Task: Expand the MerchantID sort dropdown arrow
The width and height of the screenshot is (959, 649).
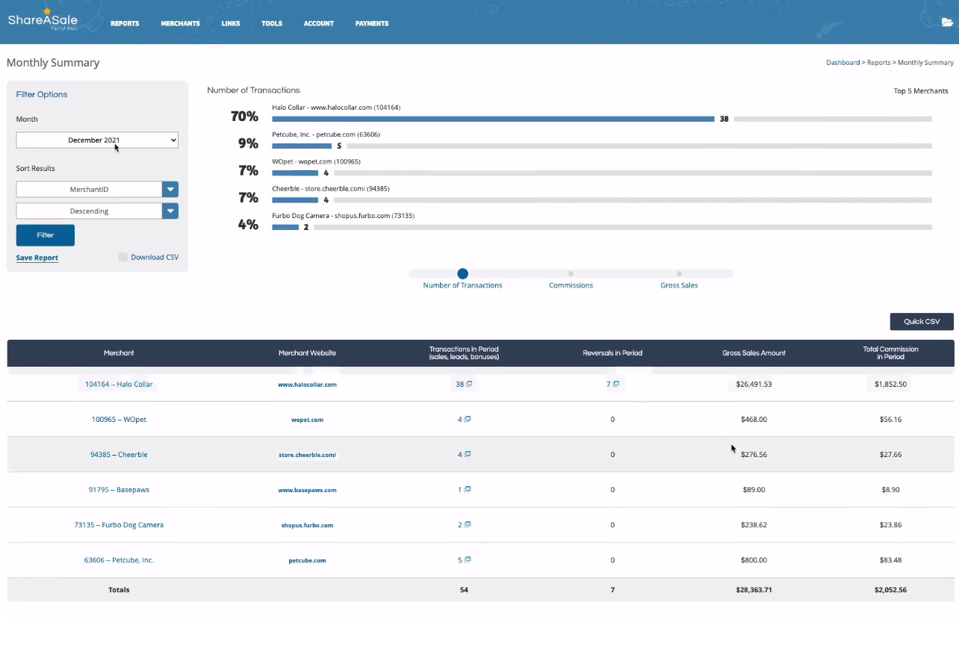Action: tap(170, 190)
